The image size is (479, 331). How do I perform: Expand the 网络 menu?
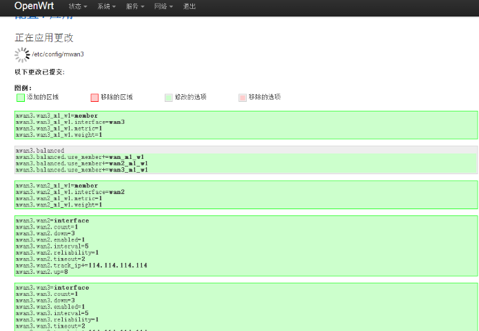[x=163, y=6]
